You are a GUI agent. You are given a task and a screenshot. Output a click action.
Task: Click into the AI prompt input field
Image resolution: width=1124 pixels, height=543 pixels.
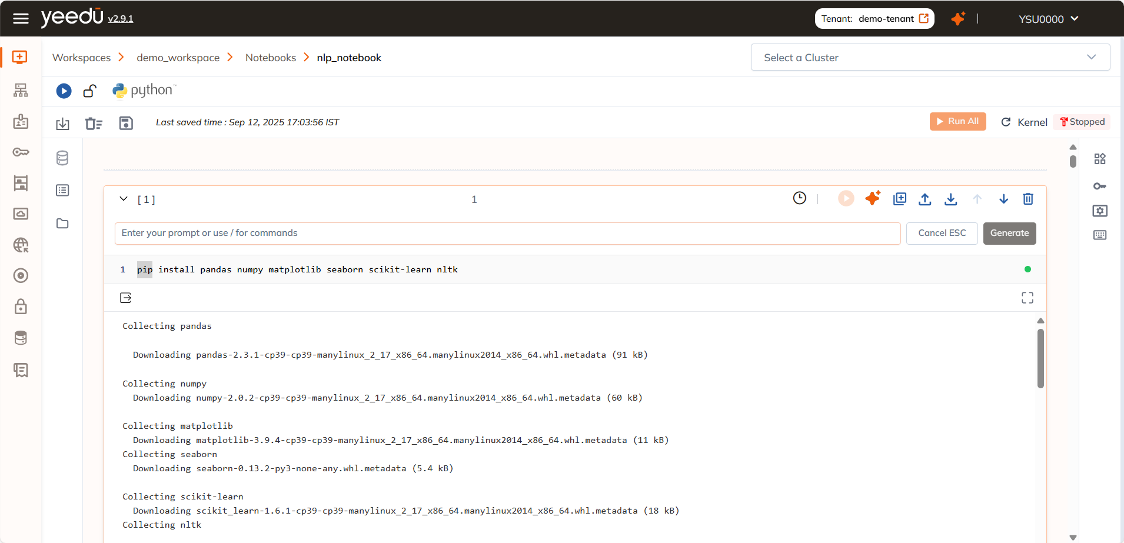click(507, 233)
